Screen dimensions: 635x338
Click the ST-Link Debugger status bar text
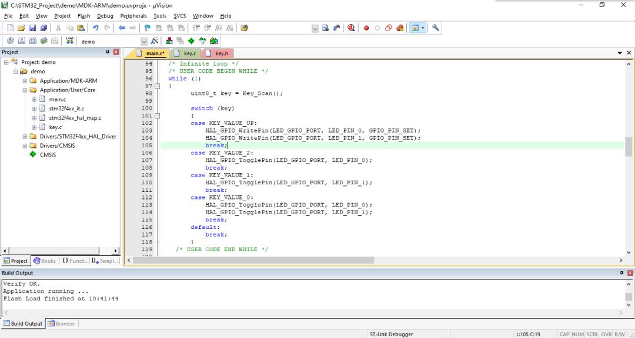coord(391,334)
